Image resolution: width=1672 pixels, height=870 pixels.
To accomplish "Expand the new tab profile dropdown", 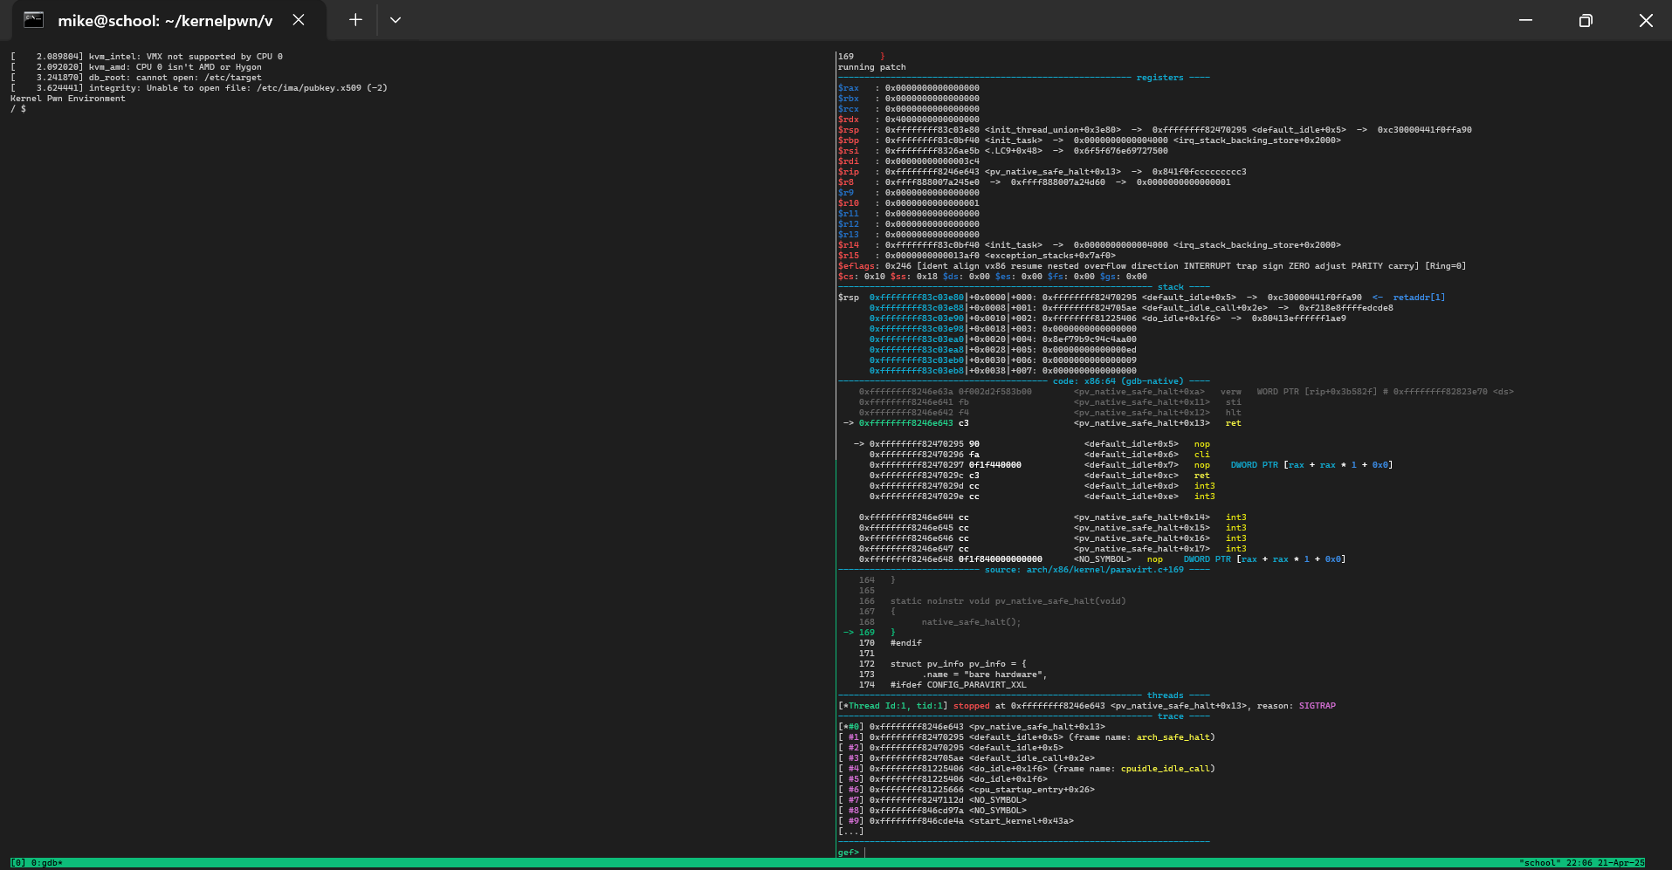I will (x=396, y=20).
